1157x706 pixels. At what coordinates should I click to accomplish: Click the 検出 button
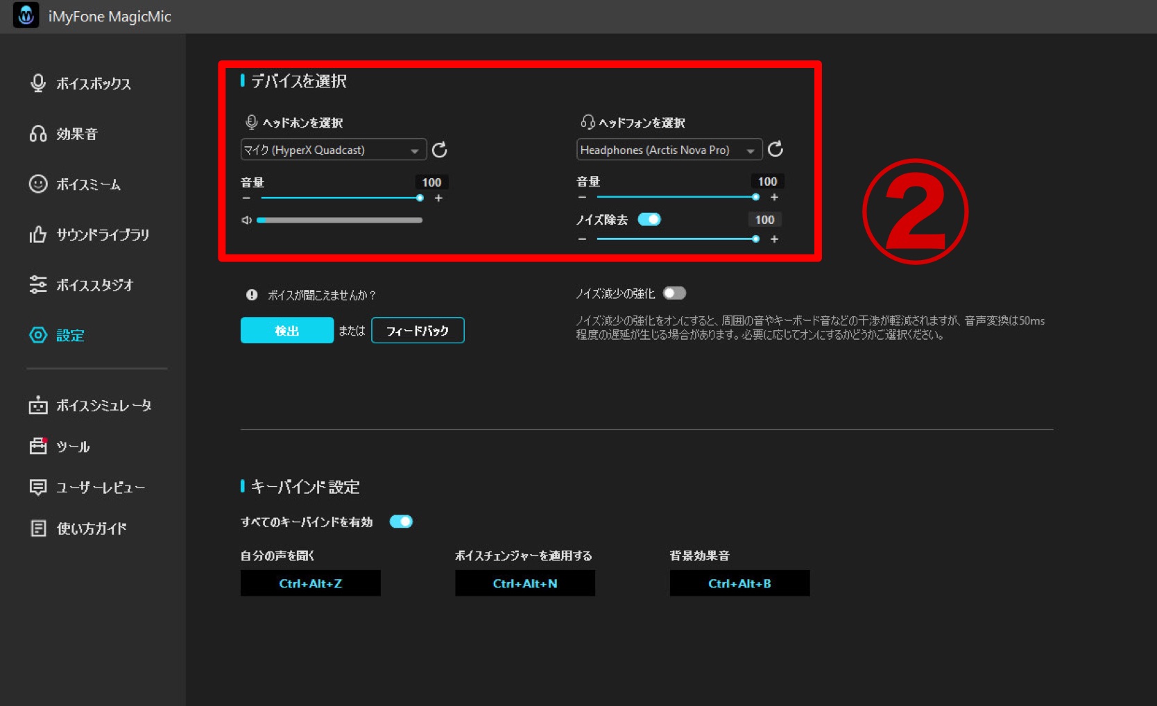point(287,330)
